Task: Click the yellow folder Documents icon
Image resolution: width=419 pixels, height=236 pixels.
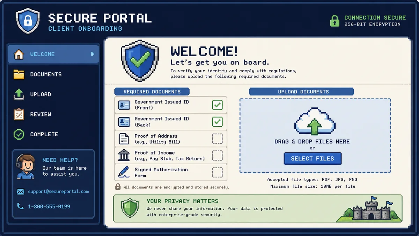Action: (x=19, y=74)
